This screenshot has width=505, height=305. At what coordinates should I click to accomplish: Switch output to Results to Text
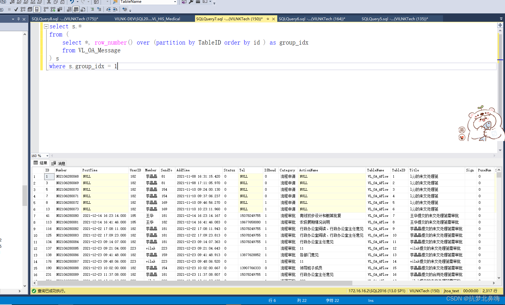click(x=69, y=9)
